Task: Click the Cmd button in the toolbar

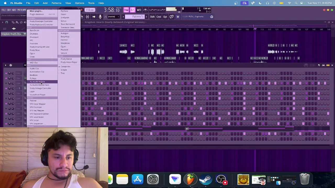Action: 159,17
